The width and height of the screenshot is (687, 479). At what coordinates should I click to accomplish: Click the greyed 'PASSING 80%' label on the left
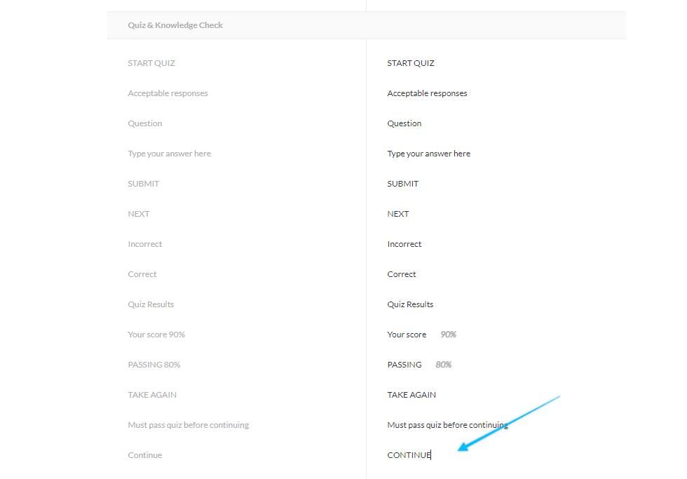pos(154,365)
